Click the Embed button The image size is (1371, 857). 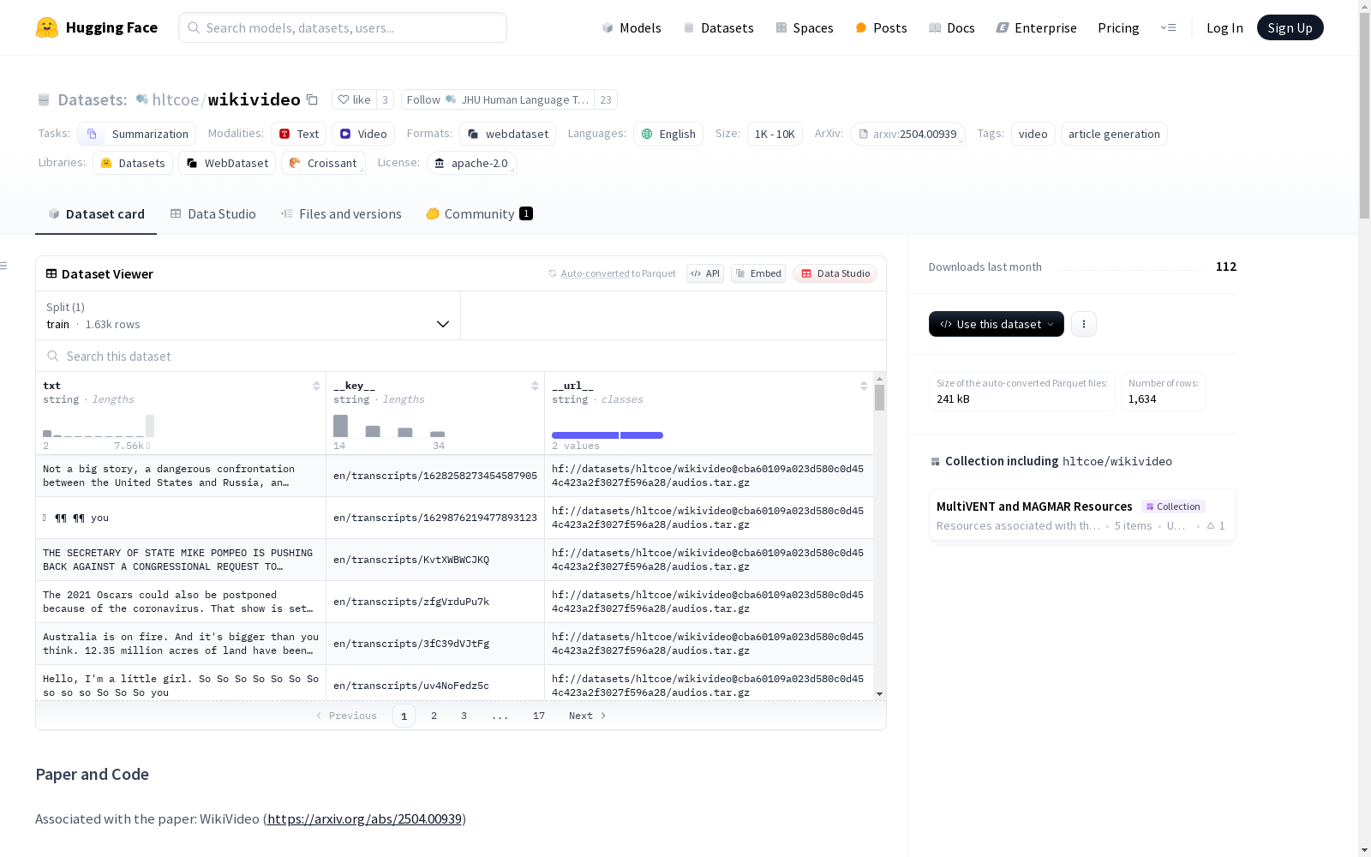coord(758,273)
